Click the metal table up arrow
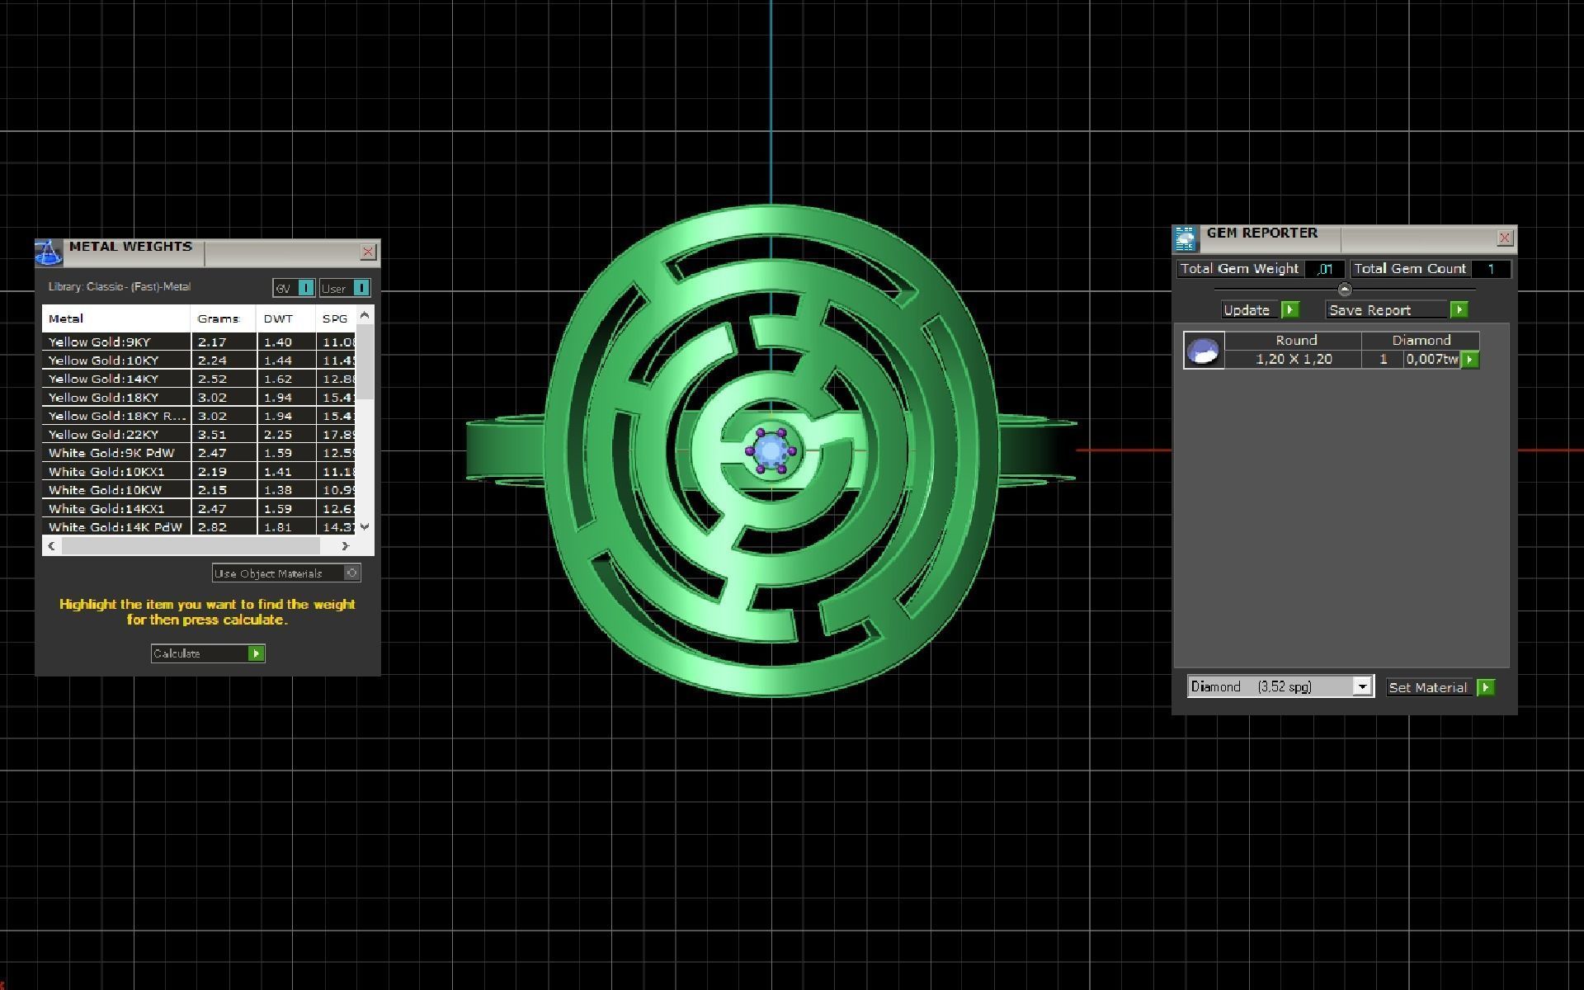Image resolution: width=1584 pixels, height=990 pixels. coord(365,315)
